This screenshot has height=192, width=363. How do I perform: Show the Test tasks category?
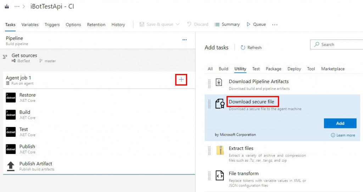click(256, 69)
